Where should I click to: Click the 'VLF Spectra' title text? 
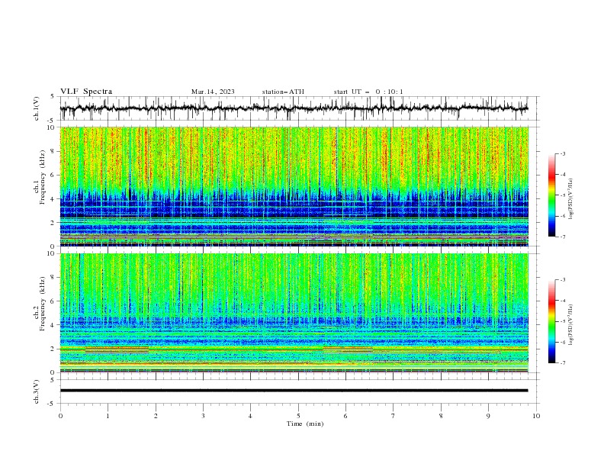click(x=86, y=92)
